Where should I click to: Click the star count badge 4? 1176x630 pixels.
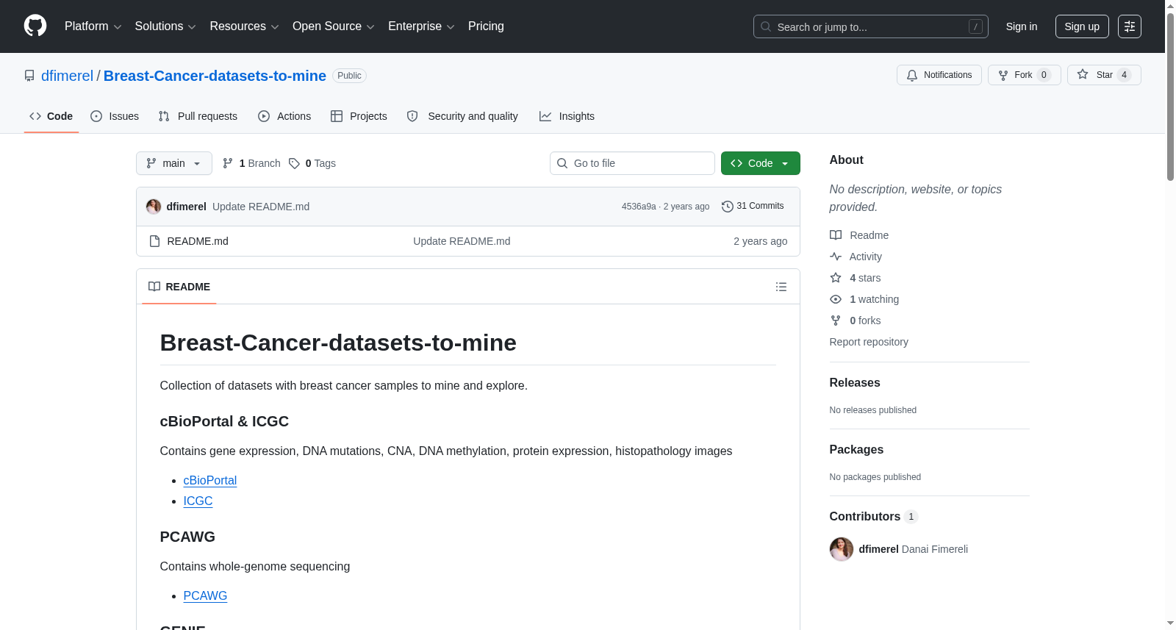pyautogui.click(x=1124, y=75)
